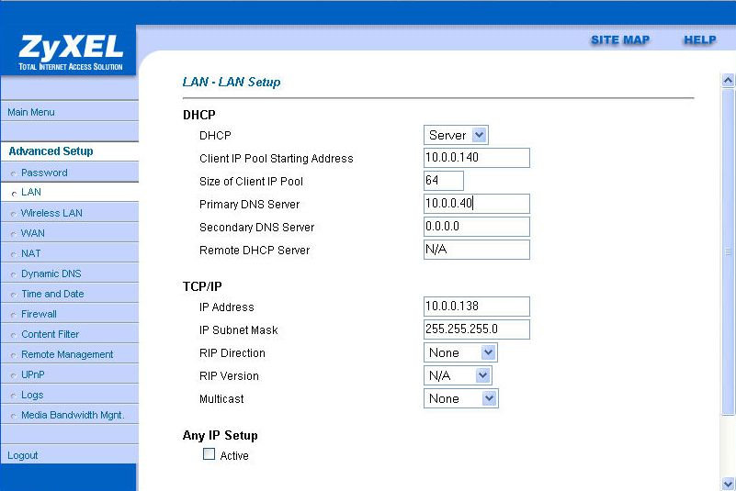Enable the Any IP Setup Active checkbox
This screenshot has width=736, height=491.
click(x=209, y=455)
